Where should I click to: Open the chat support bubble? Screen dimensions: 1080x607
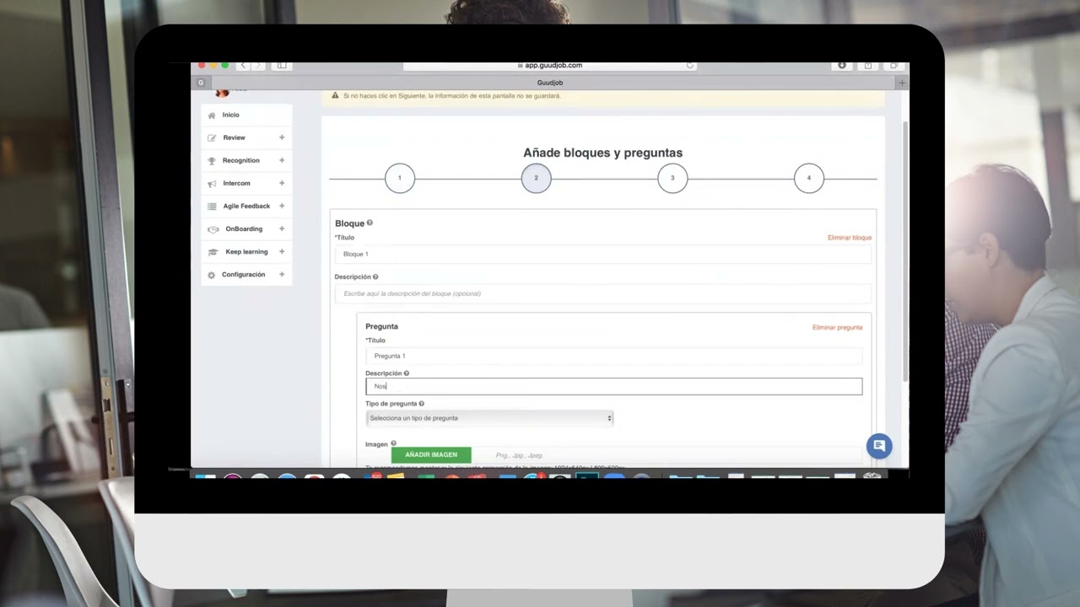pyautogui.click(x=879, y=446)
